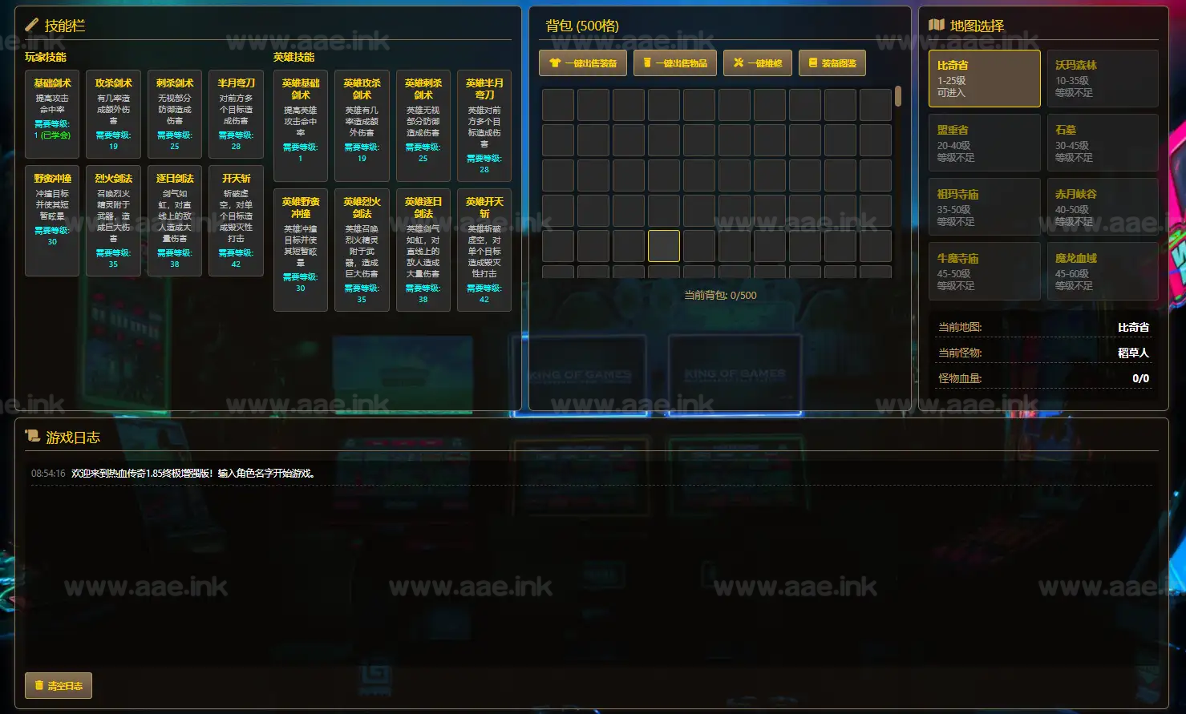Select the 比奇省 map

pos(984,79)
